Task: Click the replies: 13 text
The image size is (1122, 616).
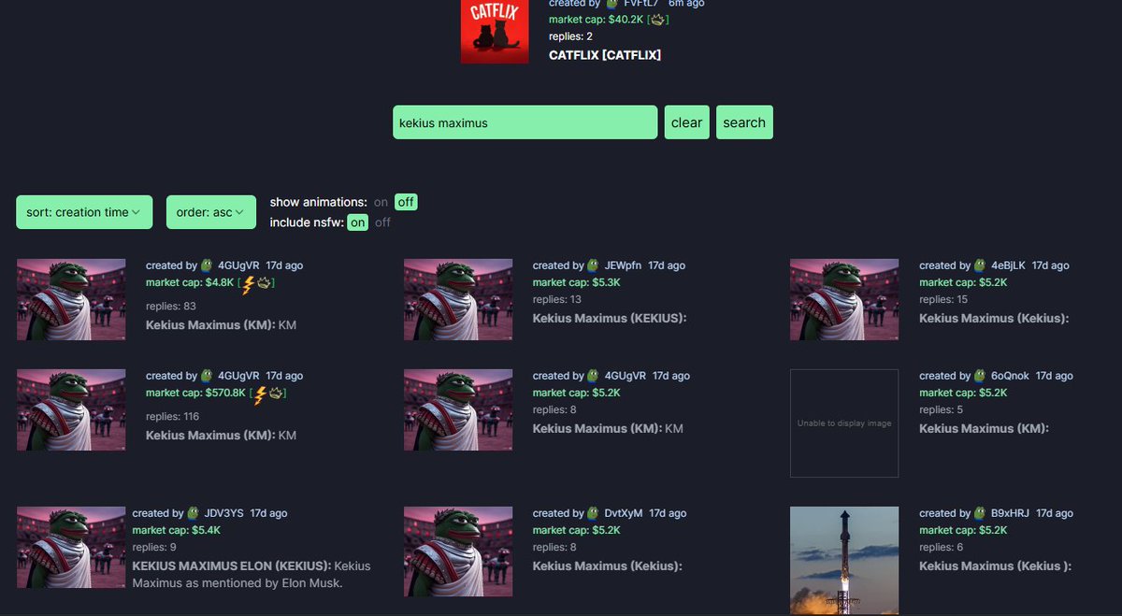Action: coord(557,299)
